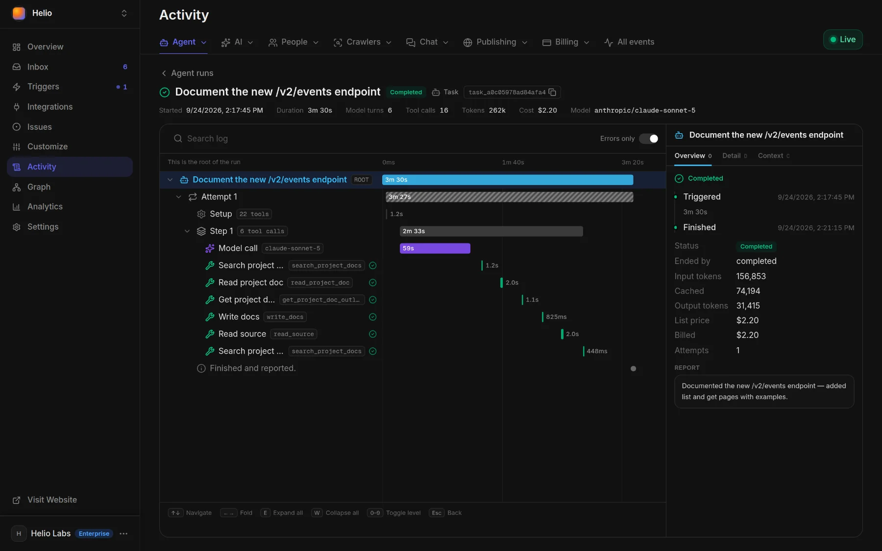Select the Read source wrench icon
The height and width of the screenshot is (551, 882).
click(210, 334)
